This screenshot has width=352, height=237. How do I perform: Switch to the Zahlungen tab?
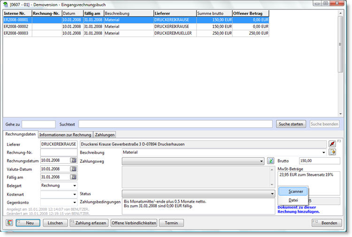(x=105, y=135)
